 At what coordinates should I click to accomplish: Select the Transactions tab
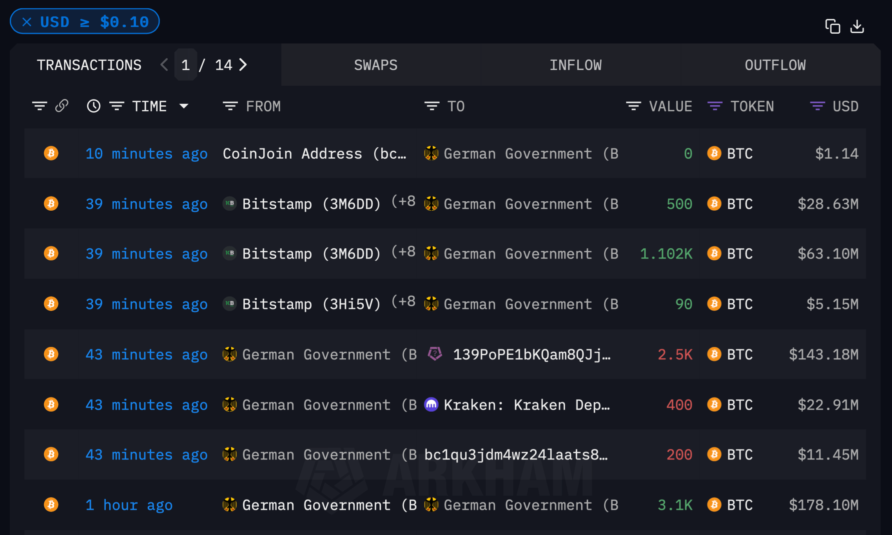click(x=89, y=65)
